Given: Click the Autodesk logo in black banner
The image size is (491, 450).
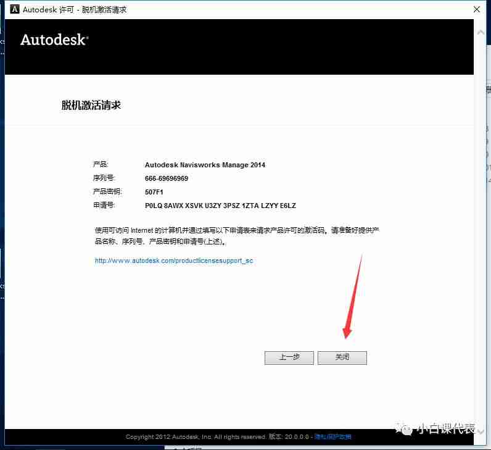Looking at the screenshot, I should 54,40.
